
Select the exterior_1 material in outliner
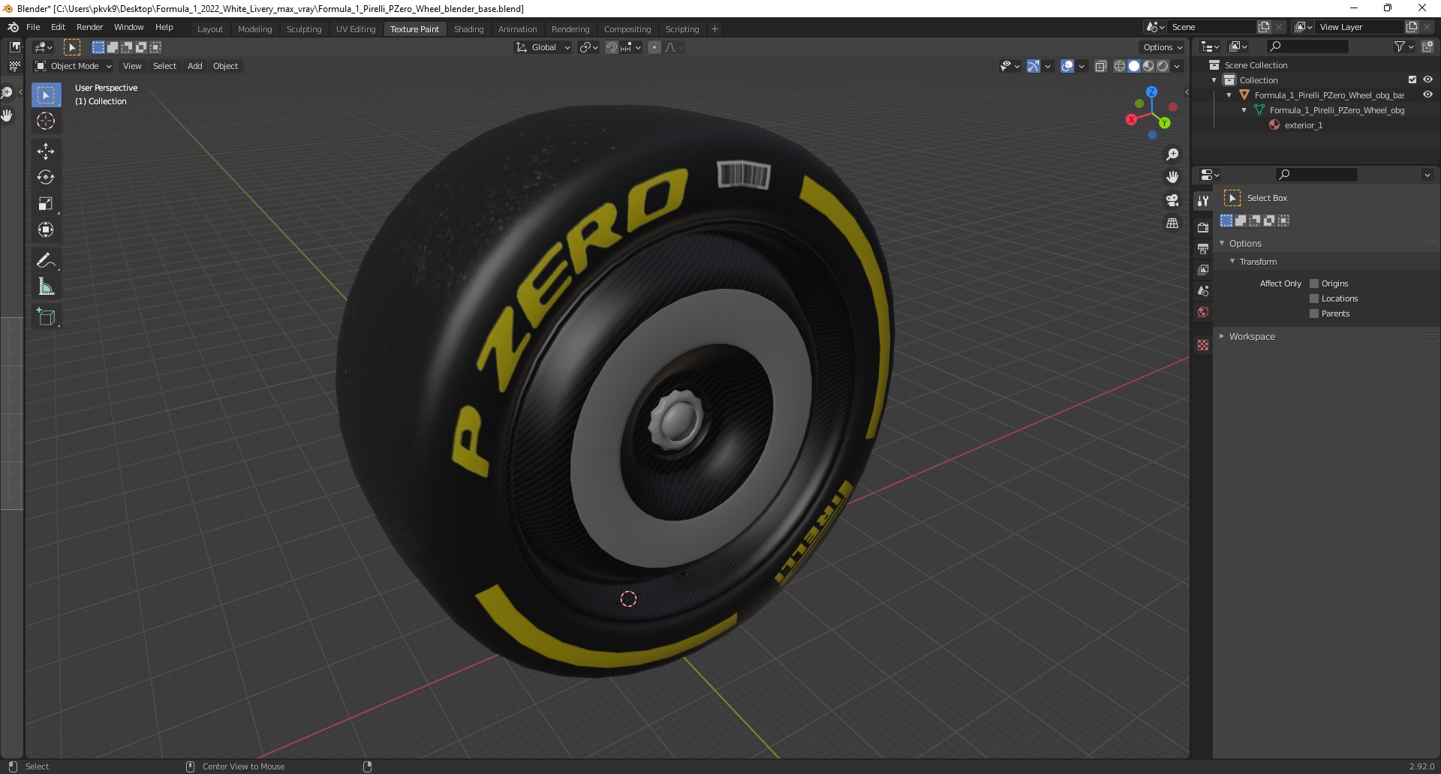[x=1303, y=125]
